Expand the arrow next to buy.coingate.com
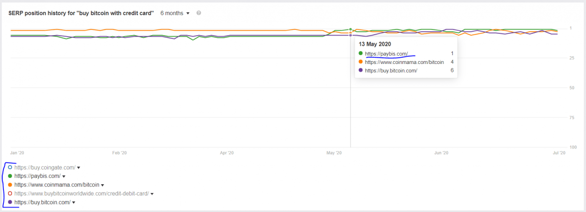Image resolution: width=586 pixels, height=212 pixels. [79, 168]
